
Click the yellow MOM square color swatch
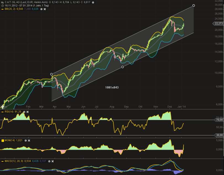pos(2,141)
